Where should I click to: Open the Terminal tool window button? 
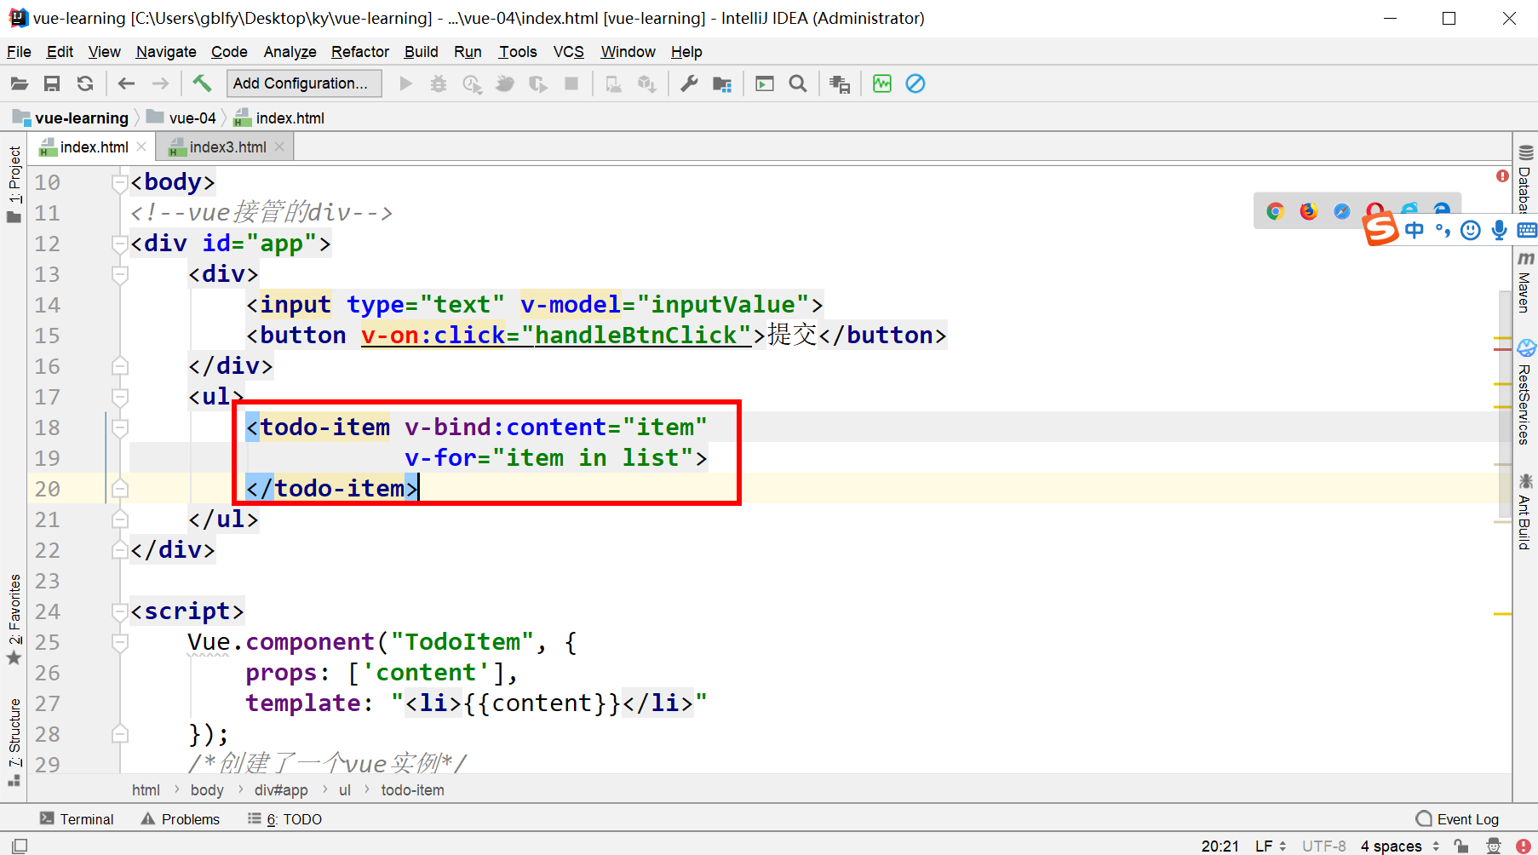(77, 819)
